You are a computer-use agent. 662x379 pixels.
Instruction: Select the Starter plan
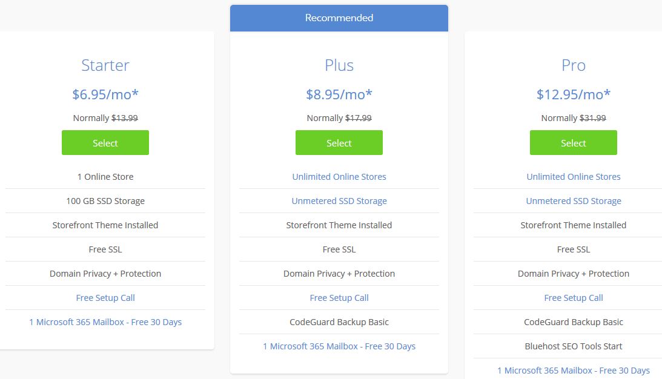tap(105, 143)
